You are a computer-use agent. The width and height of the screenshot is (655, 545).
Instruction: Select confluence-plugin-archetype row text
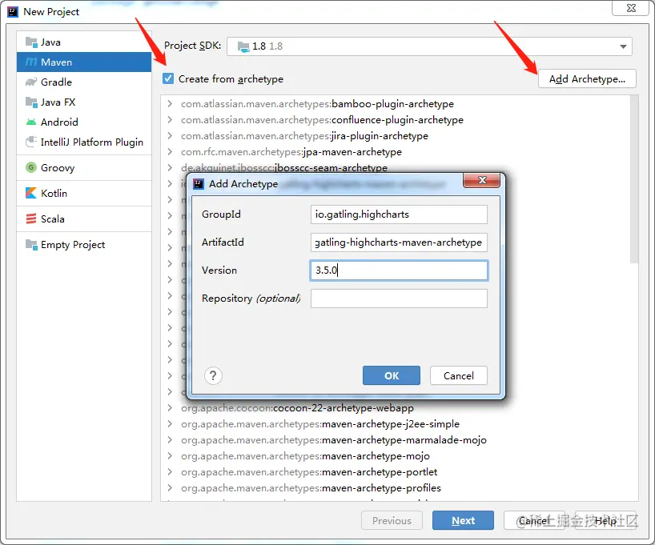tap(322, 120)
